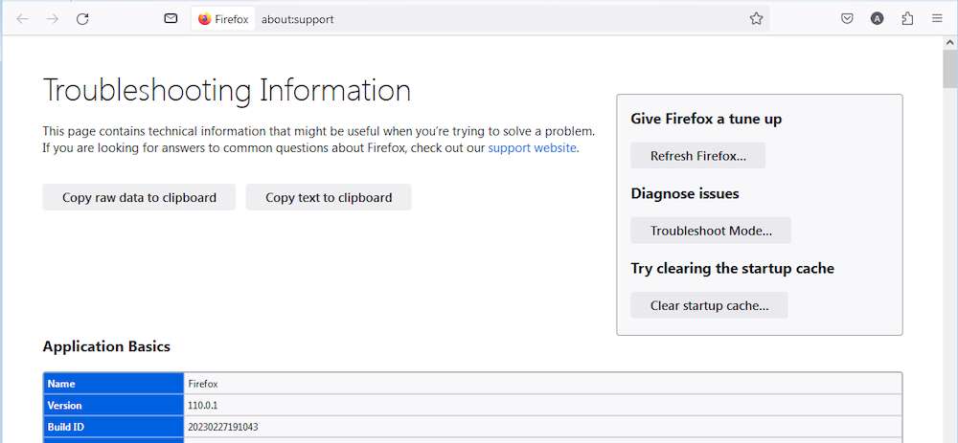Open the support website link

pyautogui.click(x=532, y=147)
